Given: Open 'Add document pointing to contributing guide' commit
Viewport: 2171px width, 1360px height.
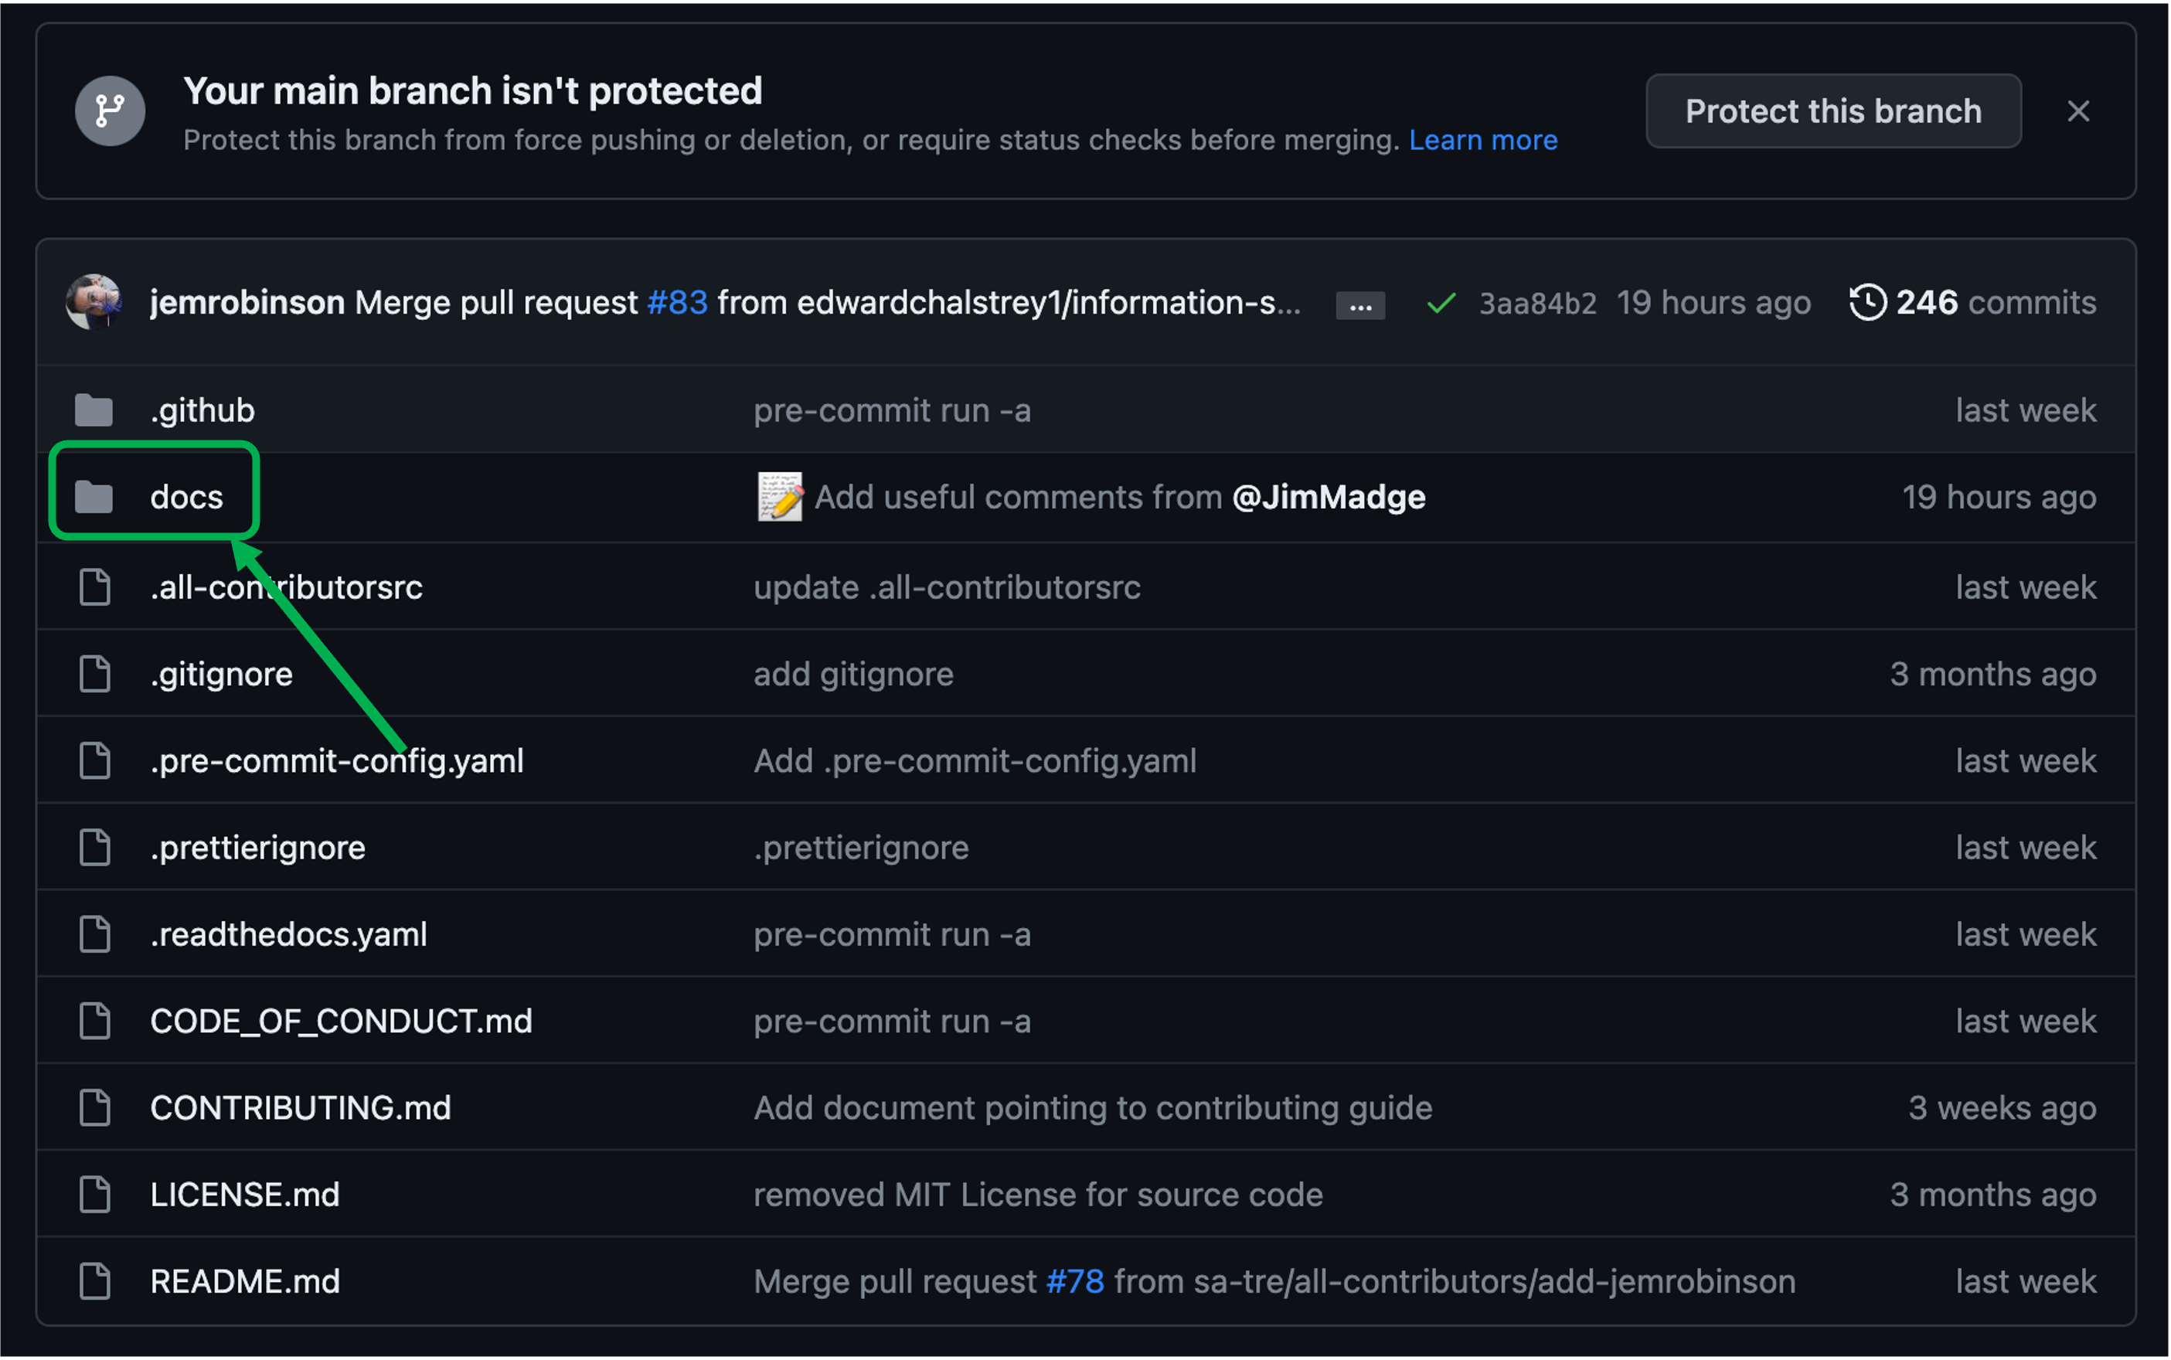Looking at the screenshot, I should [x=1093, y=1108].
